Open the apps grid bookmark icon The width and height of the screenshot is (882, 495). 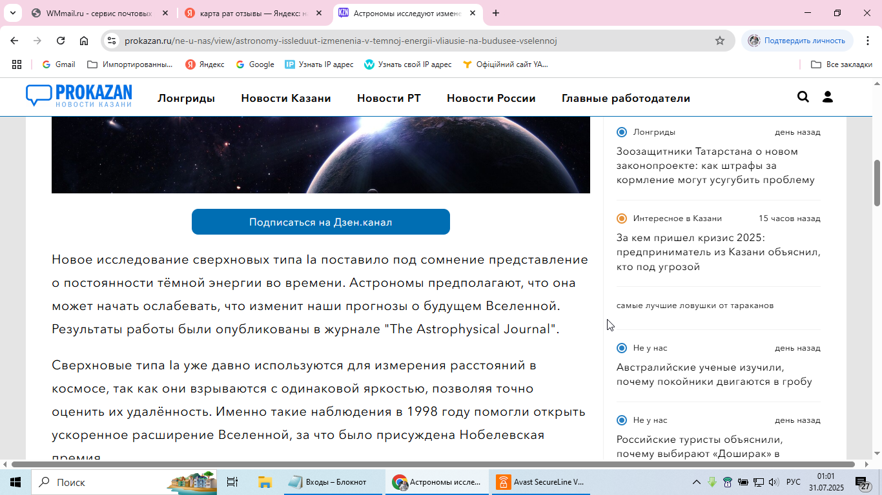click(17, 64)
